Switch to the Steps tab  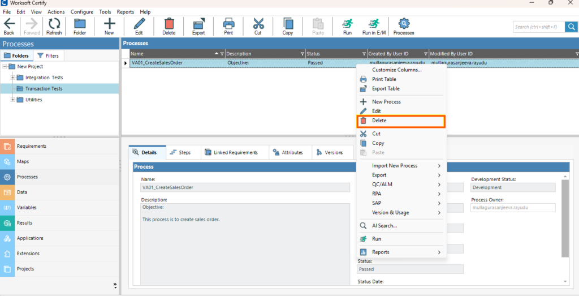click(x=184, y=153)
